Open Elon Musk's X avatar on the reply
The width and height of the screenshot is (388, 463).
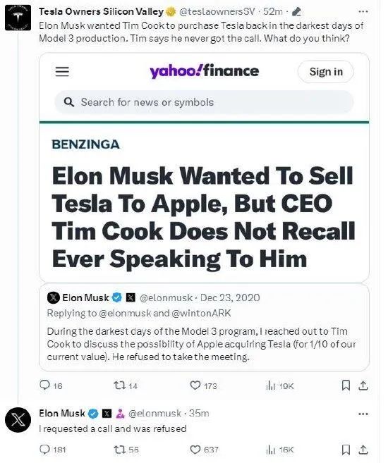[18, 420]
